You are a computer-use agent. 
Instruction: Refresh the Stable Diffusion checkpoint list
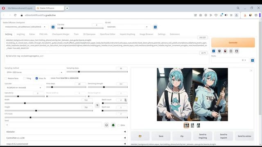tap(53, 27)
